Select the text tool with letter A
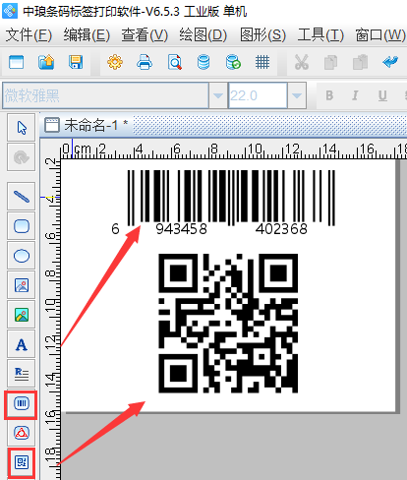Viewport: 407px width, 480px height. point(22,345)
